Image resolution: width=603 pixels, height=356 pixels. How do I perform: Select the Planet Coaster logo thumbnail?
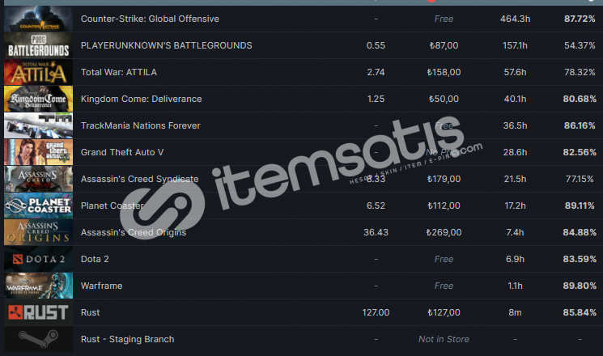coord(39,206)
